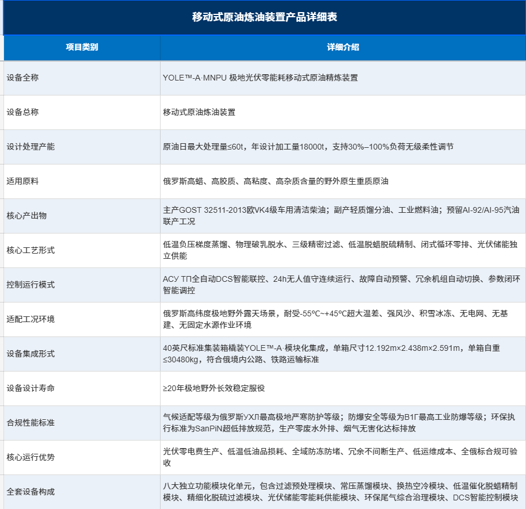
Task: Click the row label 适配工况环境
Action: (x=31, y=320)
